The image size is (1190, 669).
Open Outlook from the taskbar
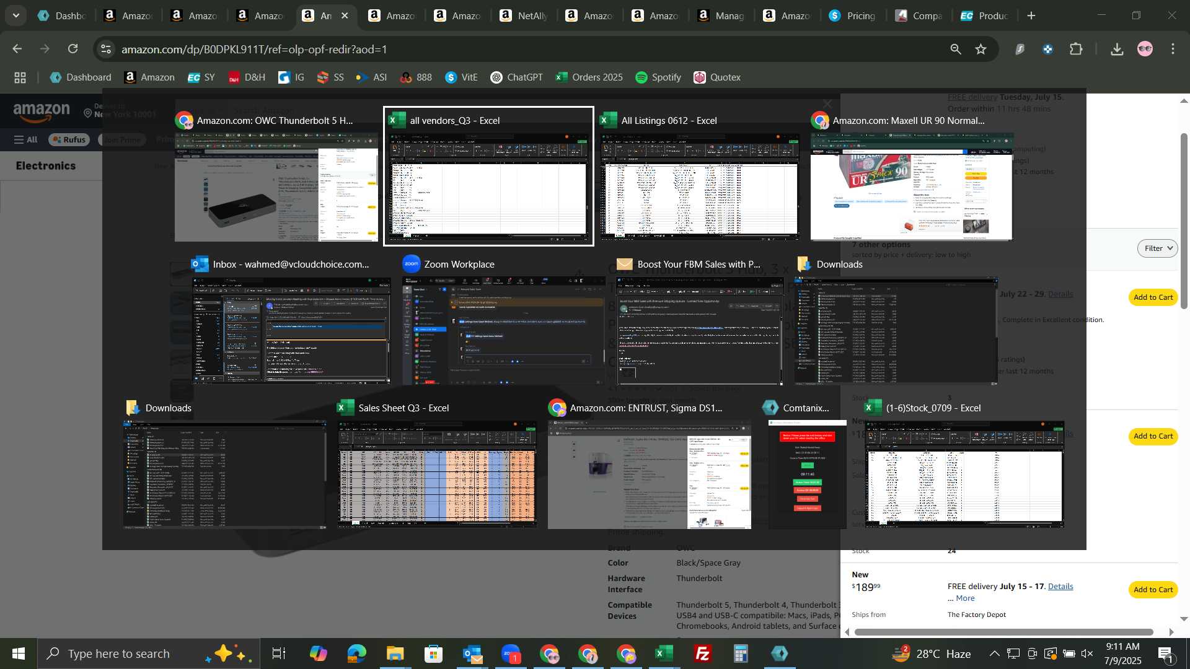pyautogui.click(x=472, y=654)
